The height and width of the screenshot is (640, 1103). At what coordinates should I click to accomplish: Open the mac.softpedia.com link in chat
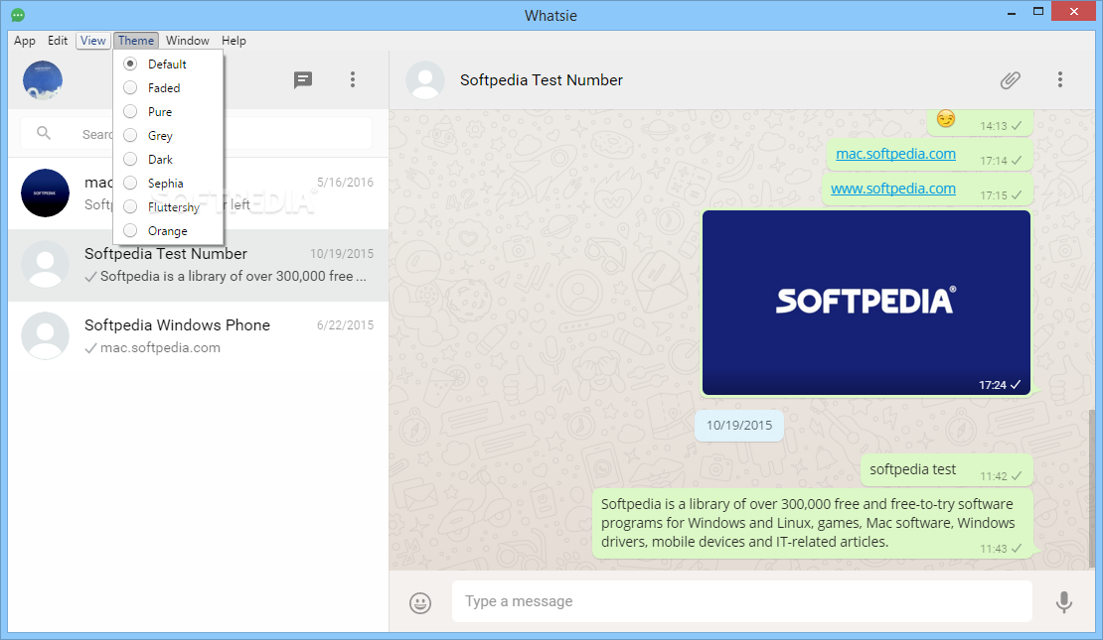[895, 154]
